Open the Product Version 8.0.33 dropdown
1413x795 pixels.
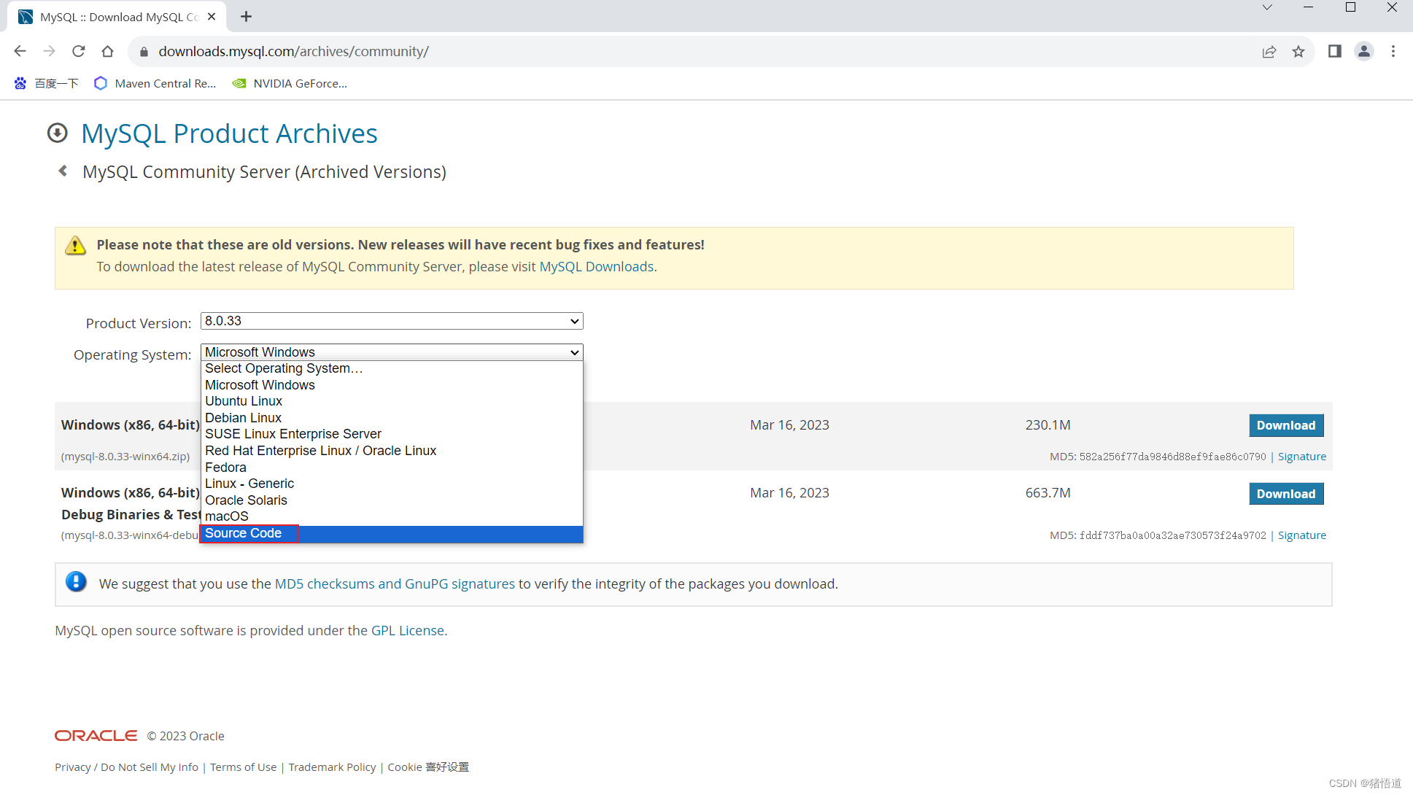click(x=392, y=321)
